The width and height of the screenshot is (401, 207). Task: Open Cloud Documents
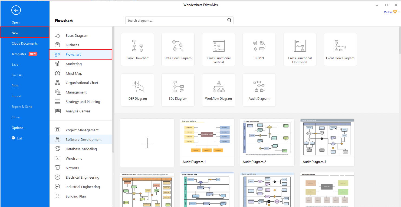click(25, 43)
